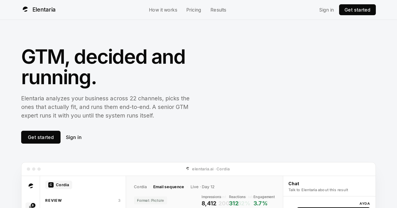The width and height of the screenshot is (397, 208).
Task: Click the header Get started button
Action: point(357,10)
